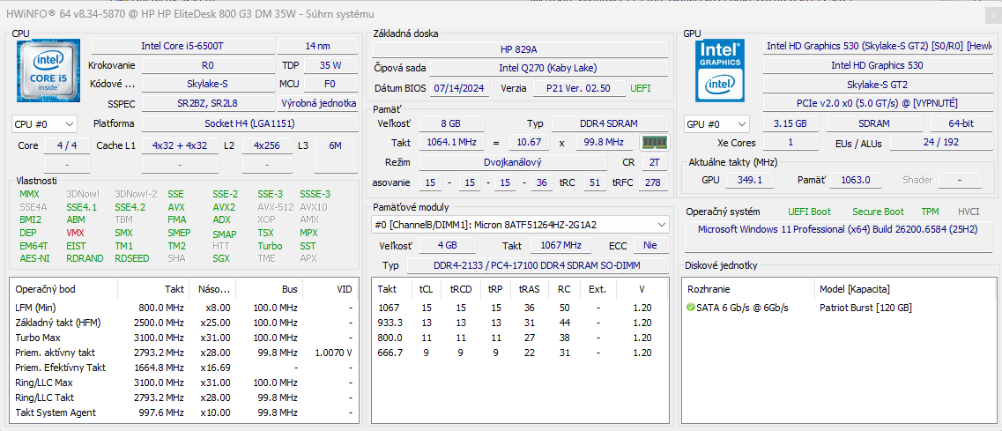Click the AES-NI feature flag
Screen dimensions: 1002x431
[34, 258]
